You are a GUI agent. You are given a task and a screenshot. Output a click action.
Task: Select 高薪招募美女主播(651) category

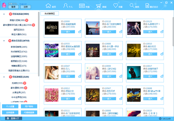pos(19,71)
